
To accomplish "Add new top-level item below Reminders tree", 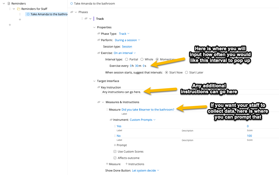I will [x=10, y=25].
